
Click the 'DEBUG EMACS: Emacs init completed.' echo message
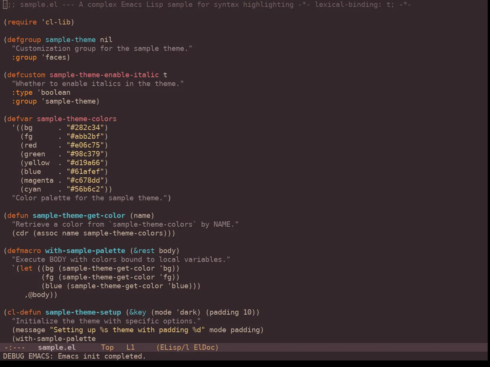click(x=75, y=356)
